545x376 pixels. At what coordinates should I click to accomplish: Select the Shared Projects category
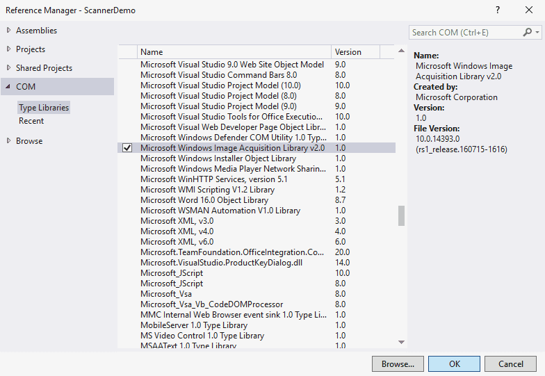coord(44,68)
